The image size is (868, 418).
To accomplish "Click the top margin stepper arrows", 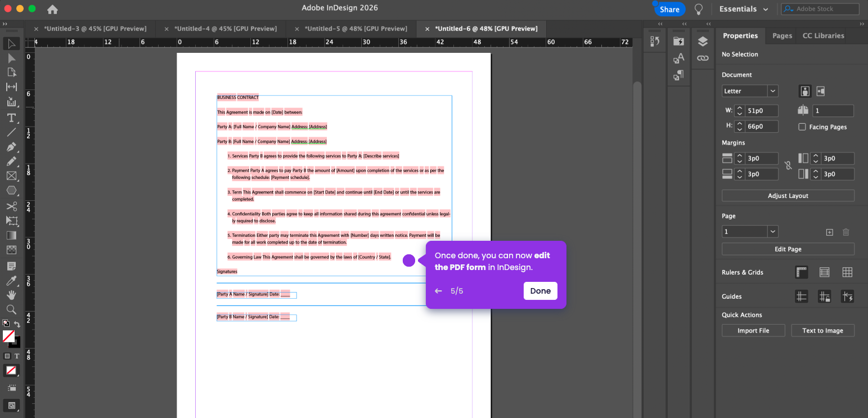I will tap(740, 159).
